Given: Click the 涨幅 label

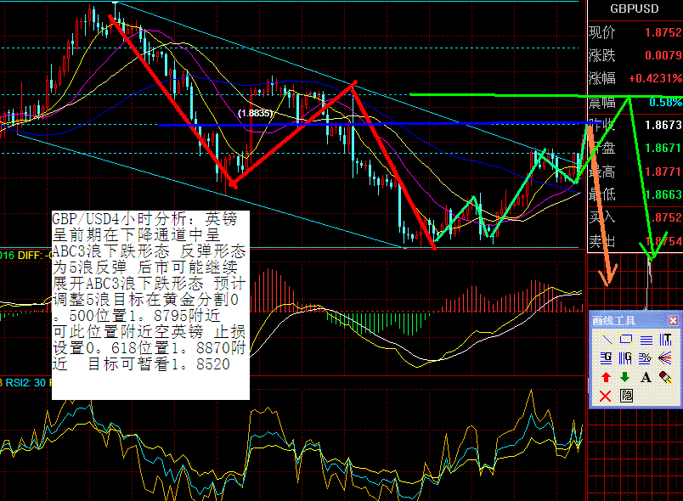Looking at the screenshot, I should (x=602, y=78).
